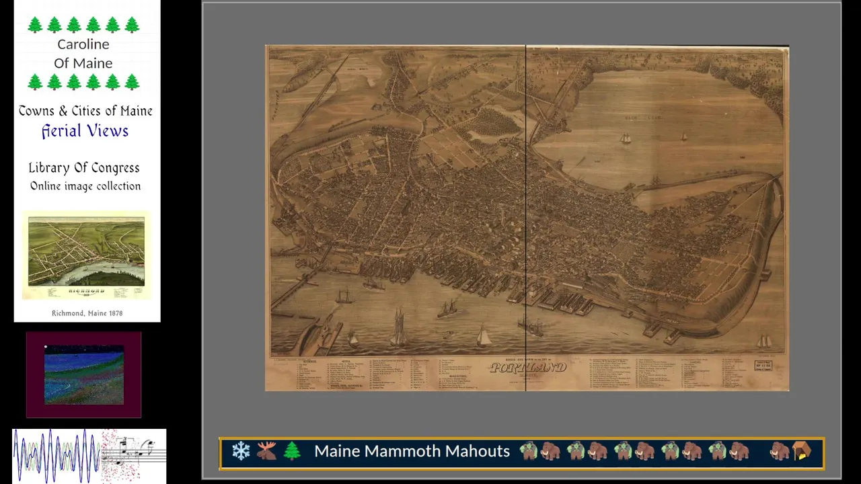Click the "Library Of Congress" text
This screenshot has width=861, height=484.
[x=84, y=168]
